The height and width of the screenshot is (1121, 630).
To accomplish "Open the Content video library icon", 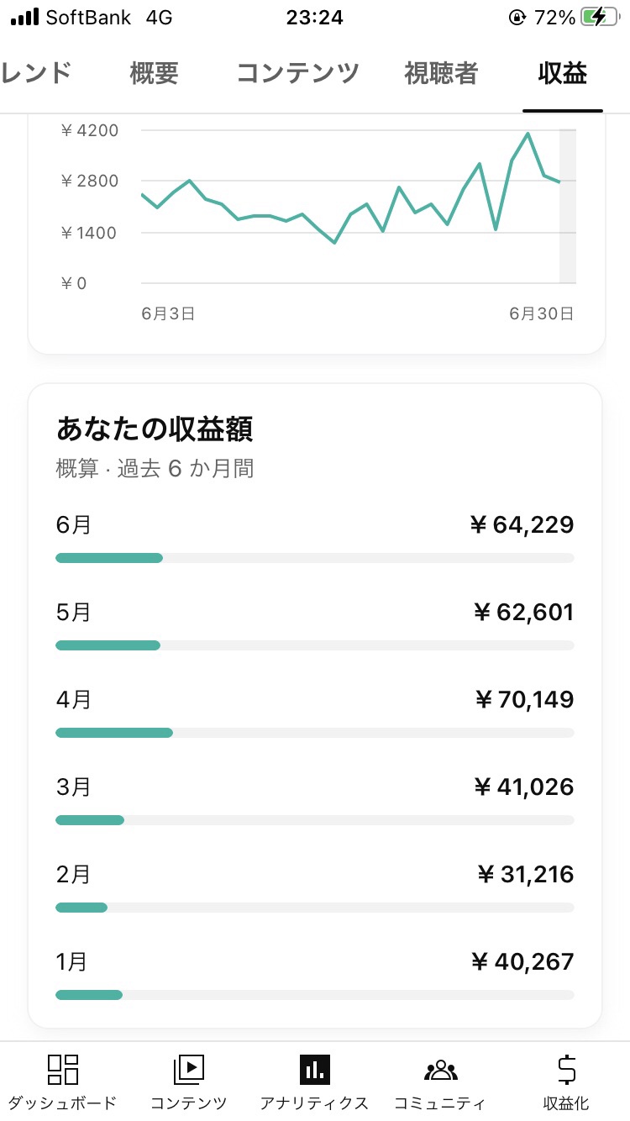I will [189, 1069].
